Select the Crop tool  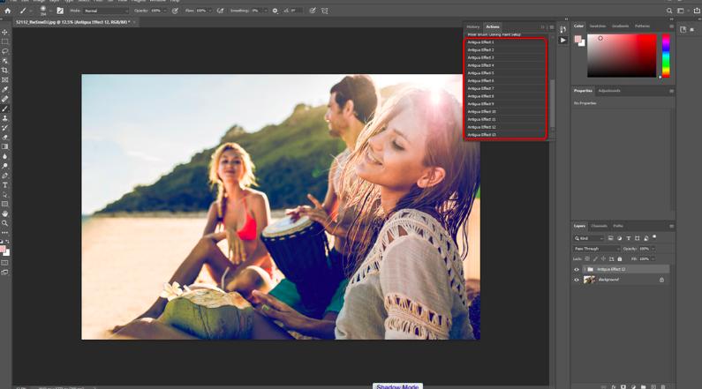coord(5,71)
